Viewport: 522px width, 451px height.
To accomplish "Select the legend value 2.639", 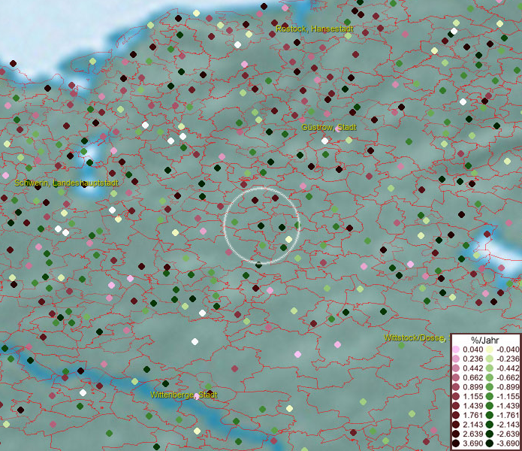I will click(x=472, y=434).
